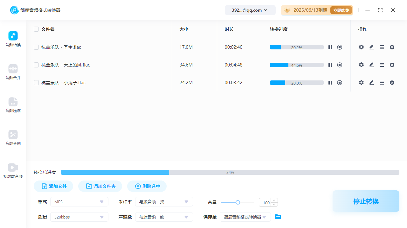Stop conversion of 天上的风.flac

[339, 65]
